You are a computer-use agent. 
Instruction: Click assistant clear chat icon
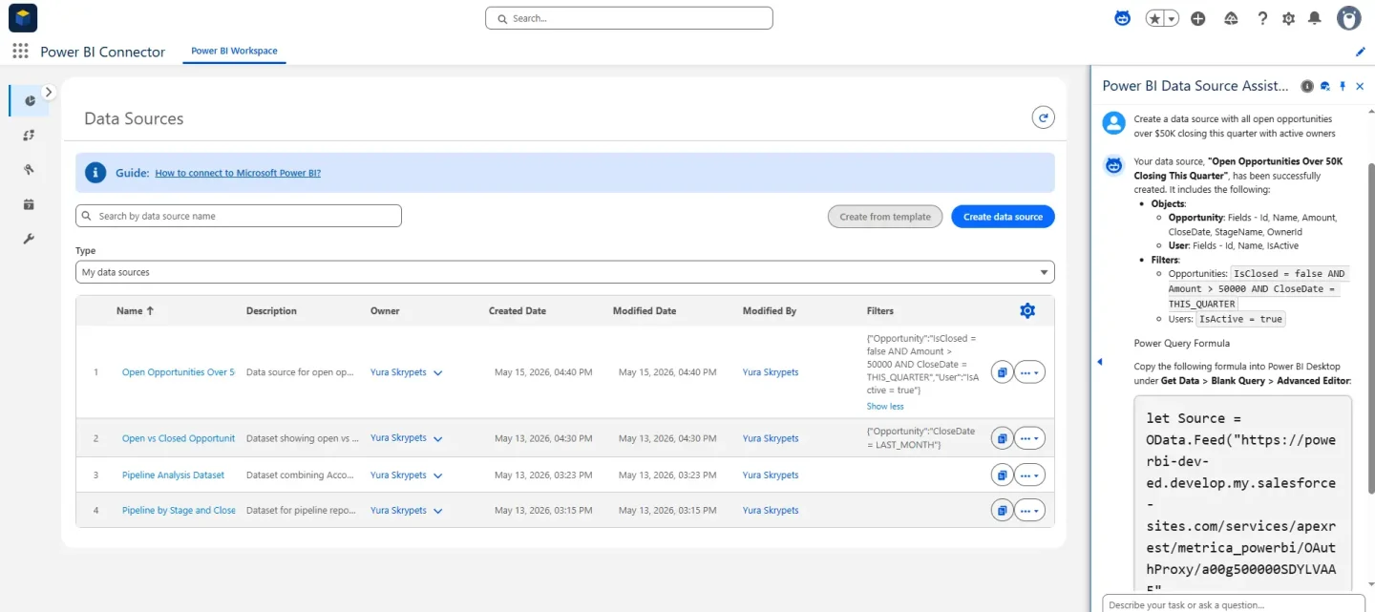[x=1325, y=86]
